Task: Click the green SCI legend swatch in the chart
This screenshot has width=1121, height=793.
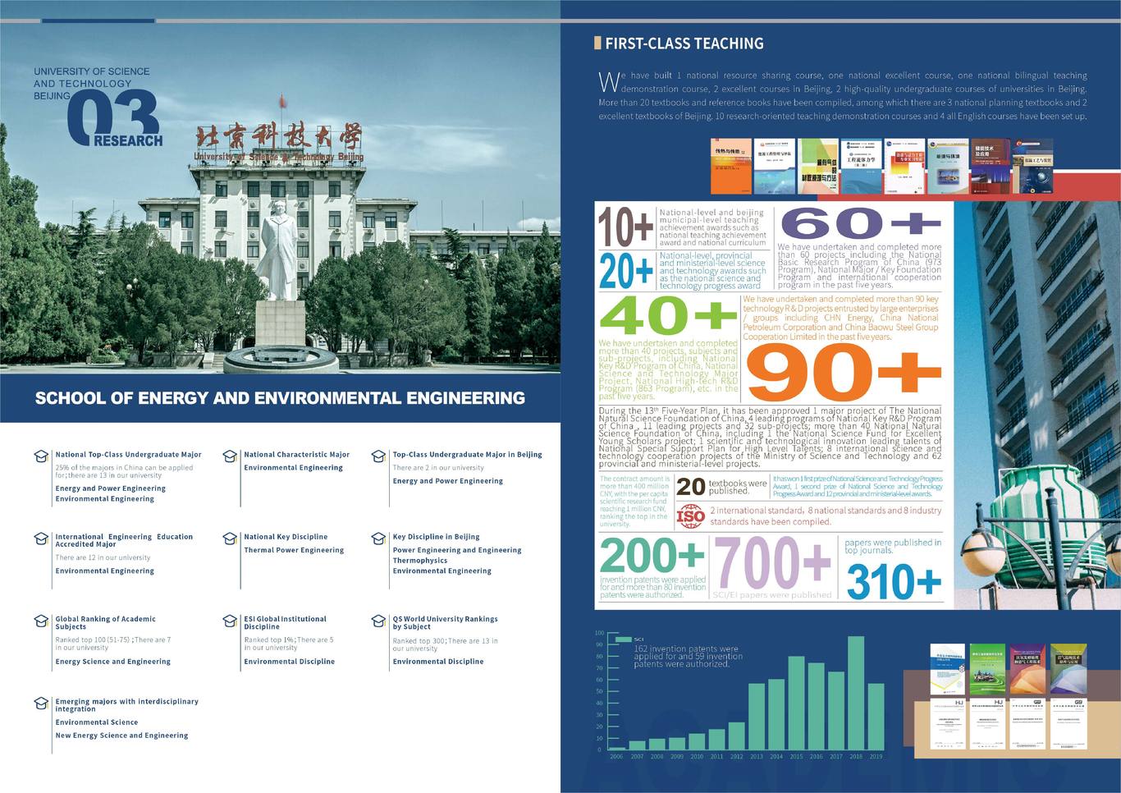Action: 624,639
